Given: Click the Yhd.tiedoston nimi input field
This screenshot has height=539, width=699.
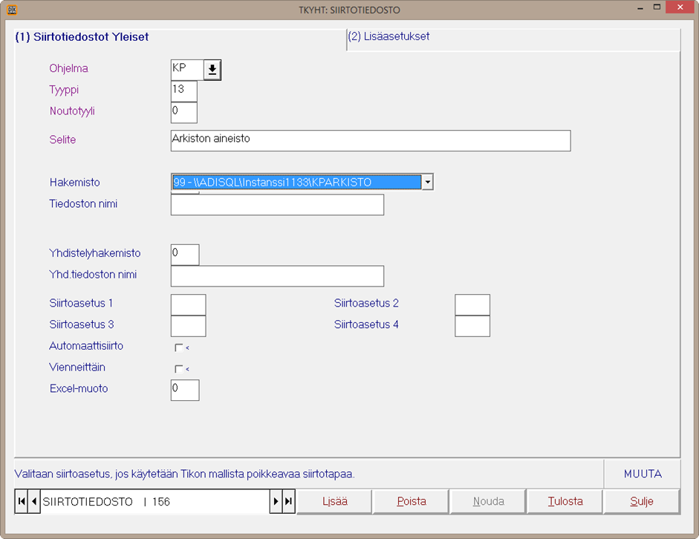Looking at the screenshot, I should pyautogui.click(x=277, y=276).
